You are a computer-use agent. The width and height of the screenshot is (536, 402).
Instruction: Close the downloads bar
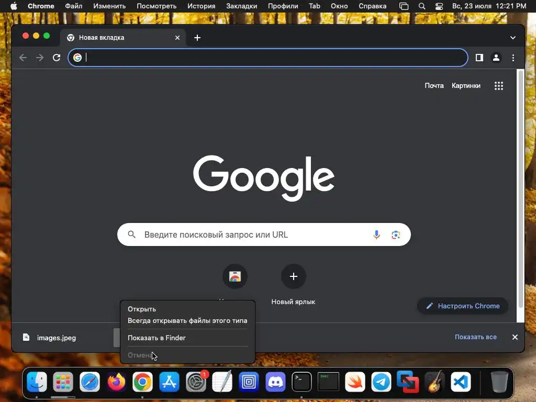515,337
